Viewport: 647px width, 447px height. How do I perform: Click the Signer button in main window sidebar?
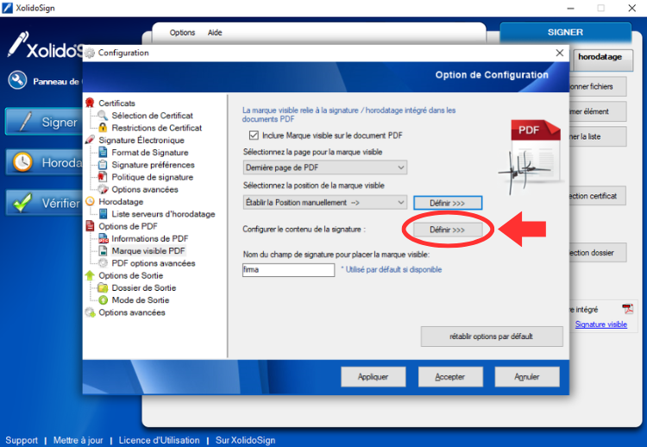coord(44,122)
